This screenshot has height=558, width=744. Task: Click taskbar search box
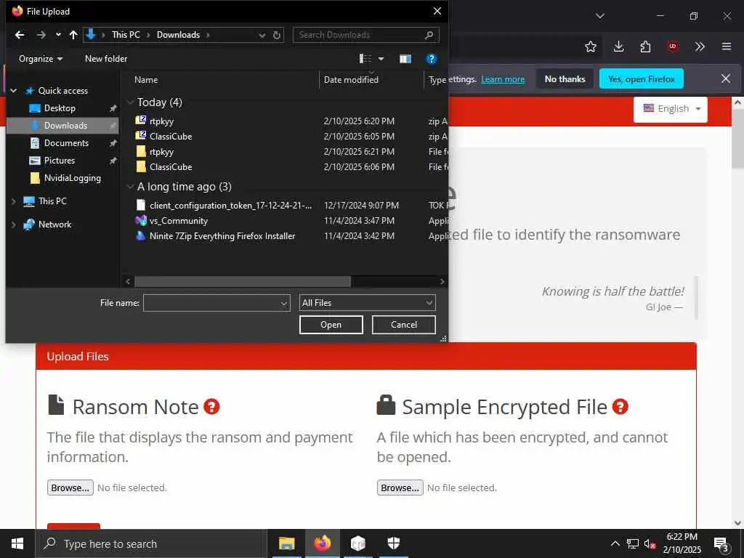pos(151,543)
